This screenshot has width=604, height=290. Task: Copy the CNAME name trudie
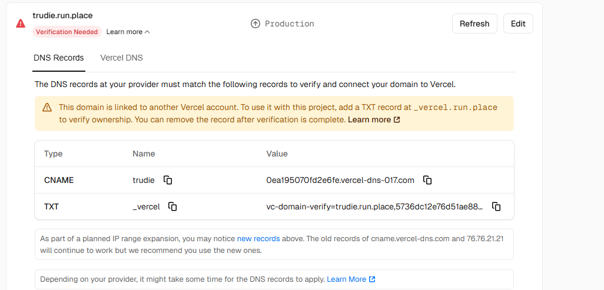(168, 180)
